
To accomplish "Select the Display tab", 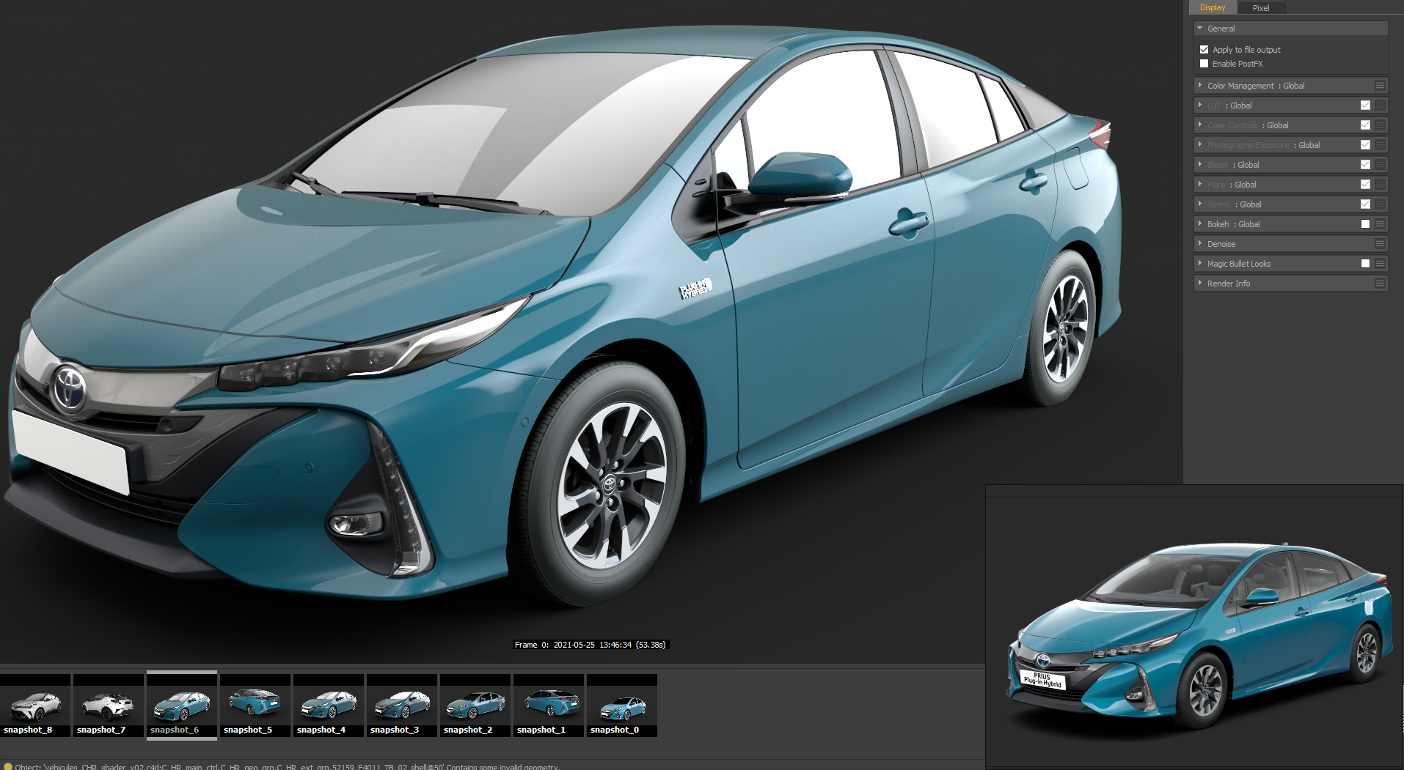I will click(1213, 8).
